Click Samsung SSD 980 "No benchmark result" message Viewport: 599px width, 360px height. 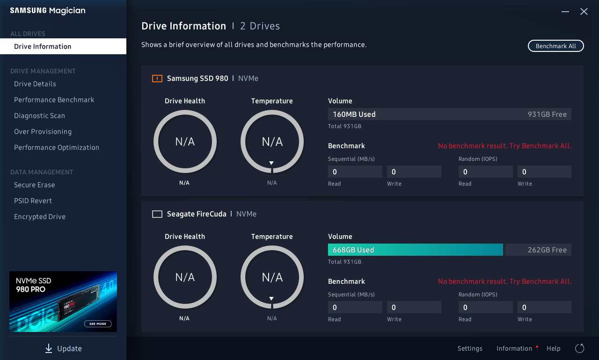[504, 146]
